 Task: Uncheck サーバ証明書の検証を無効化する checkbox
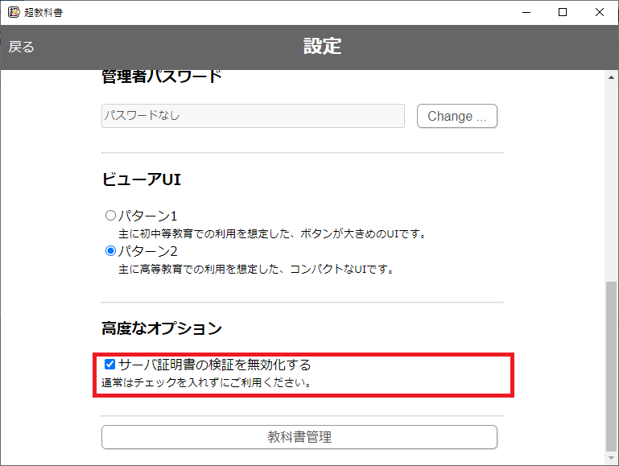(x=109, y=364)
